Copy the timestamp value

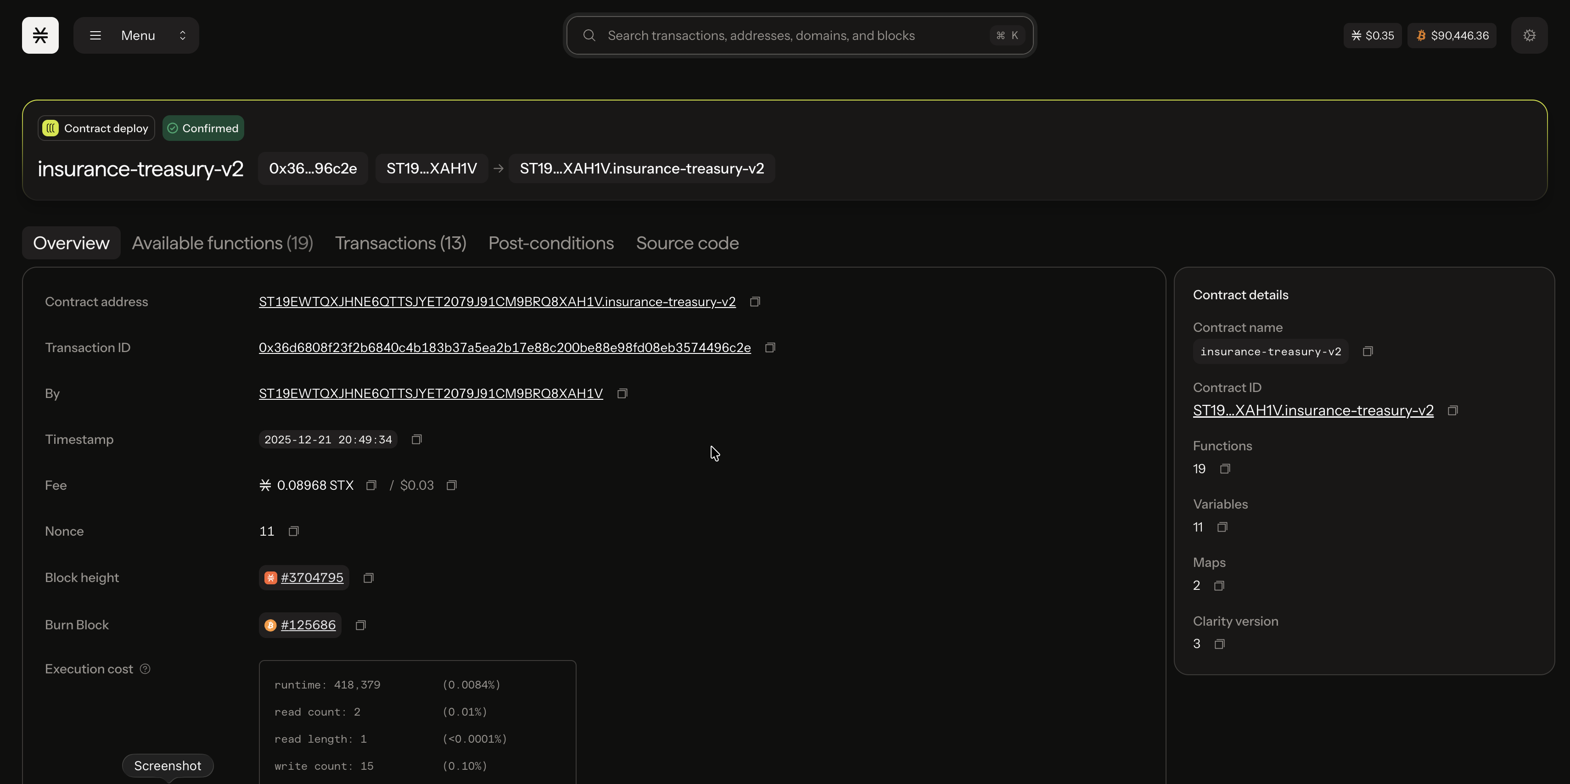pos(416,440)
